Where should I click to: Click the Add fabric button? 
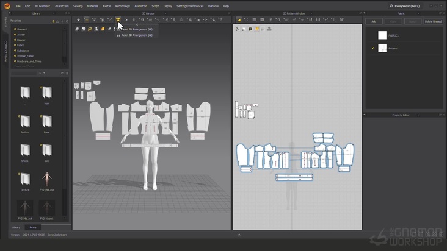click(374, 21)
